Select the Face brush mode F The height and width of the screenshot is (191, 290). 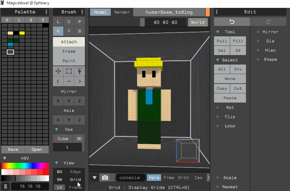point(69,31)
